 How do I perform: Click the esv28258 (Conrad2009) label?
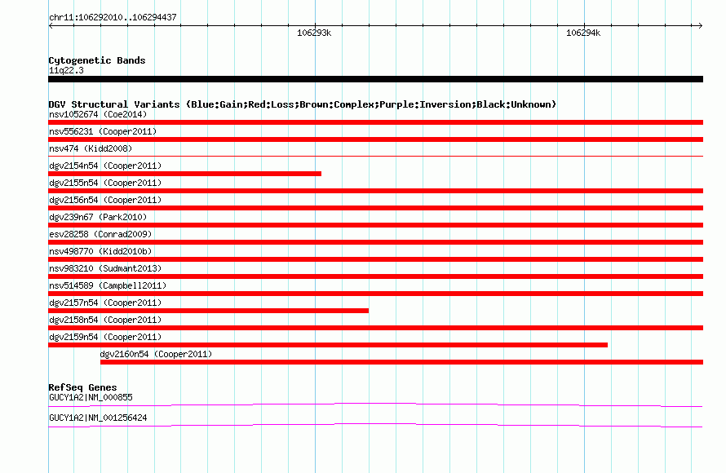tap(100, 234)
